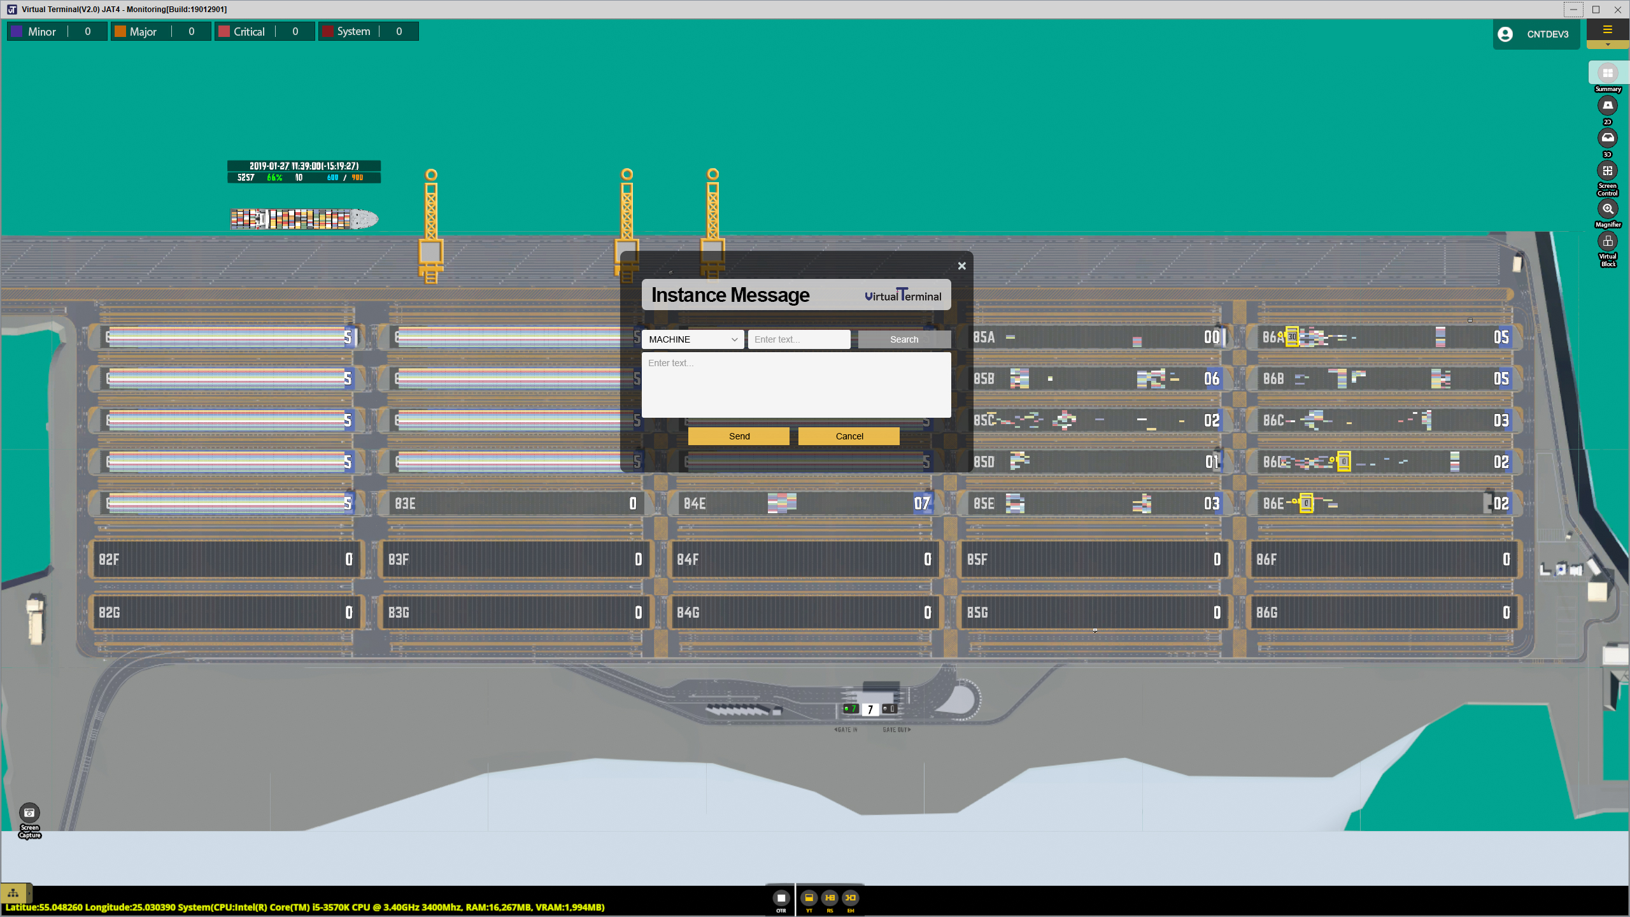Open the MACHINE type dropdown
This screenshot has height=917, width=1630.
693,339
